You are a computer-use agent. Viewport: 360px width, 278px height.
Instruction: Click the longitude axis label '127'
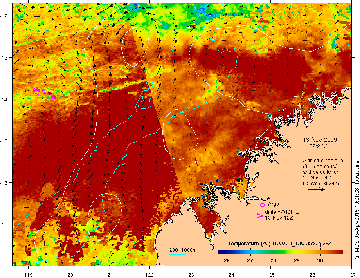[351, 275]
